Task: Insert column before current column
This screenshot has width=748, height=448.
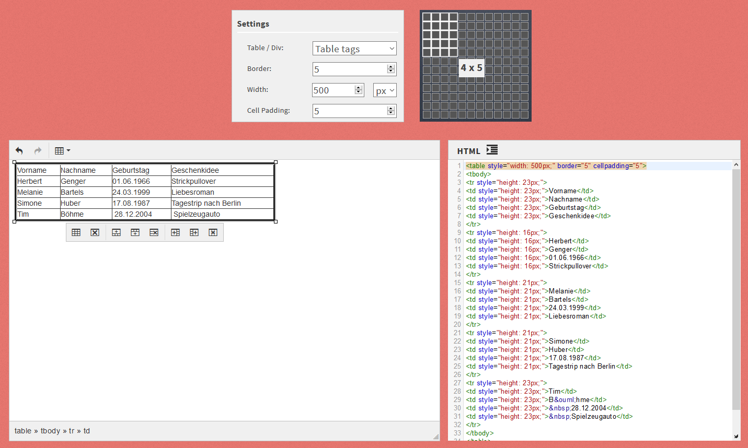Action: click(x=175, y=232)
